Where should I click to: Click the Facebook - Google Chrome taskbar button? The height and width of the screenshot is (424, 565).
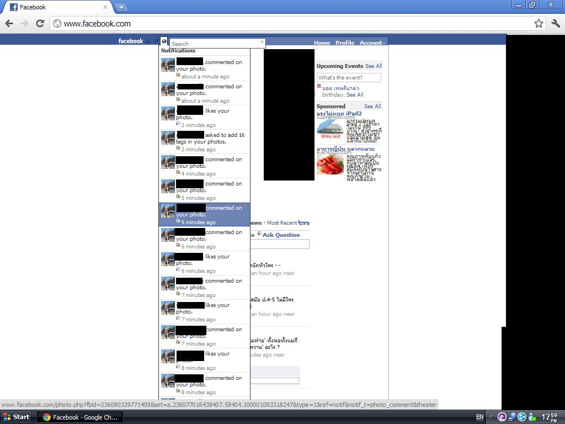pos(80,417)
